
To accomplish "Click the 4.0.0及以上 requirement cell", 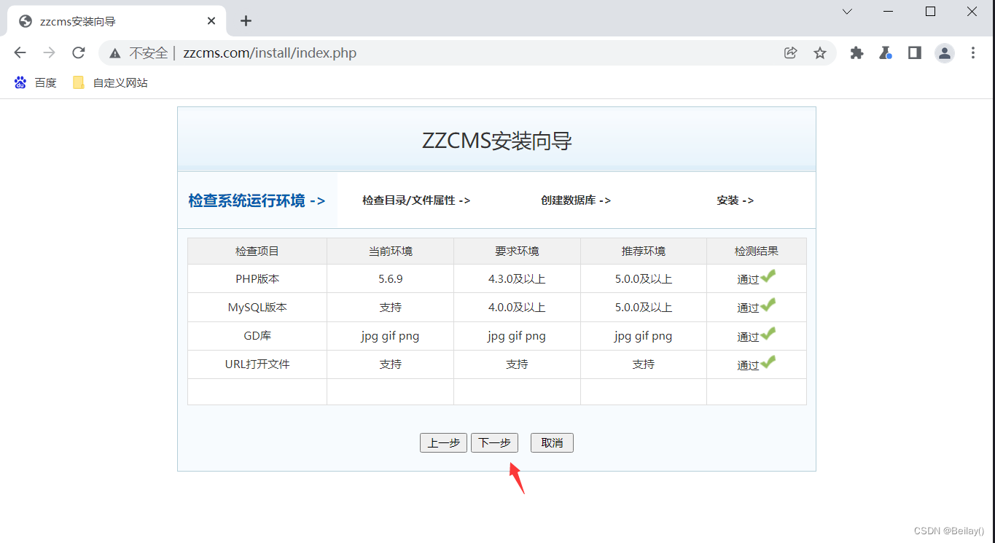I will click(x=517, y=308).
